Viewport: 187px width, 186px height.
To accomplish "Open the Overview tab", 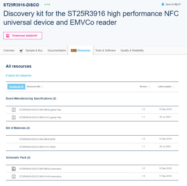I will point(9,50).
